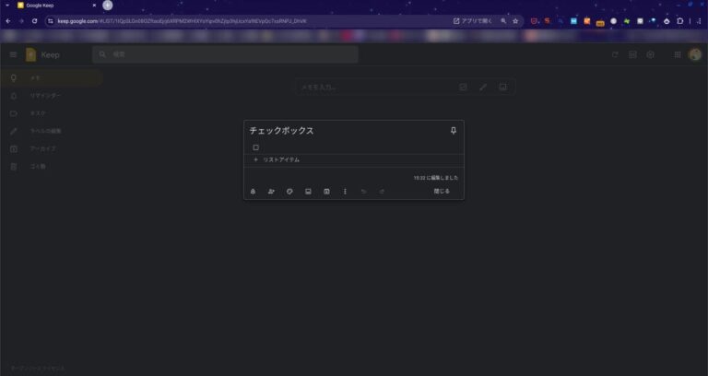This screenshot has width=708, height=376.
Task: Toggle the main menu hamburger
Action: (x=13, y=54)
